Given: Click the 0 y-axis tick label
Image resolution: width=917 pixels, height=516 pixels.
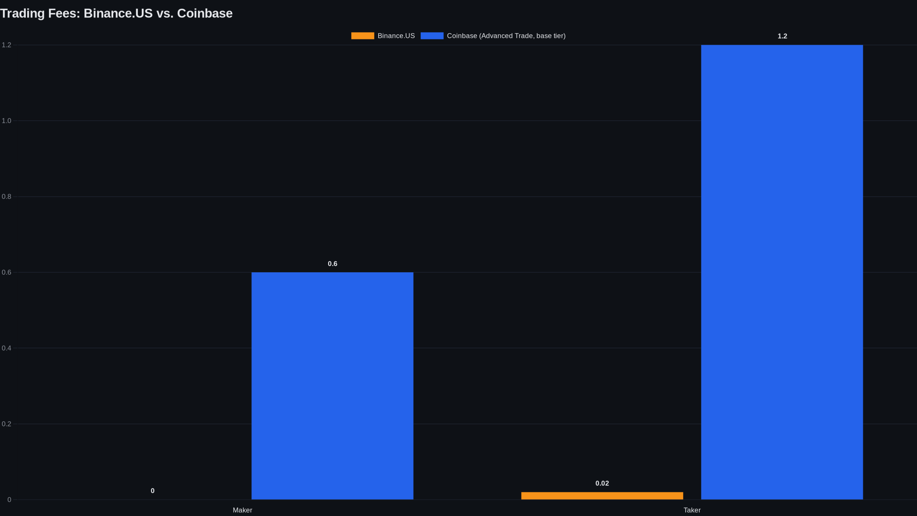Looking at the screenshot, I should [9, 500].
